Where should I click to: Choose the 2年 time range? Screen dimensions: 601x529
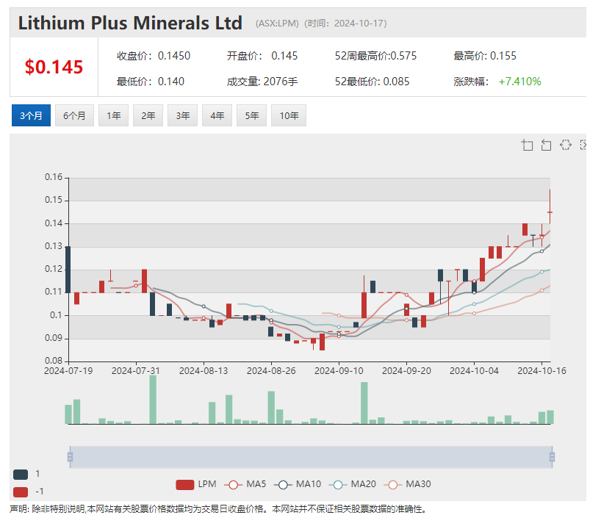pos(148,115)
